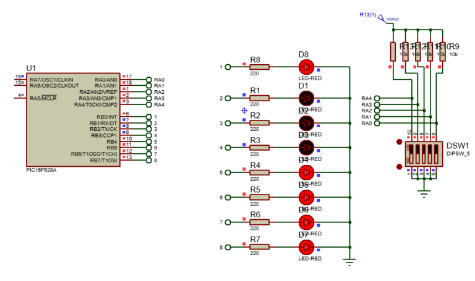Click the upper red actuator dot of DSW1
Viewport: 475px width, 281px height.
(400, 141)
